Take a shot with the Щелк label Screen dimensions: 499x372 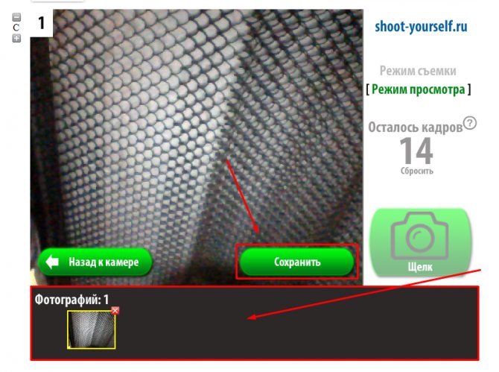tap(420, 267)
